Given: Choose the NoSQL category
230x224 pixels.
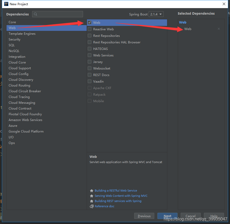Looking at the screenshot, I should (x=46, y=51).
